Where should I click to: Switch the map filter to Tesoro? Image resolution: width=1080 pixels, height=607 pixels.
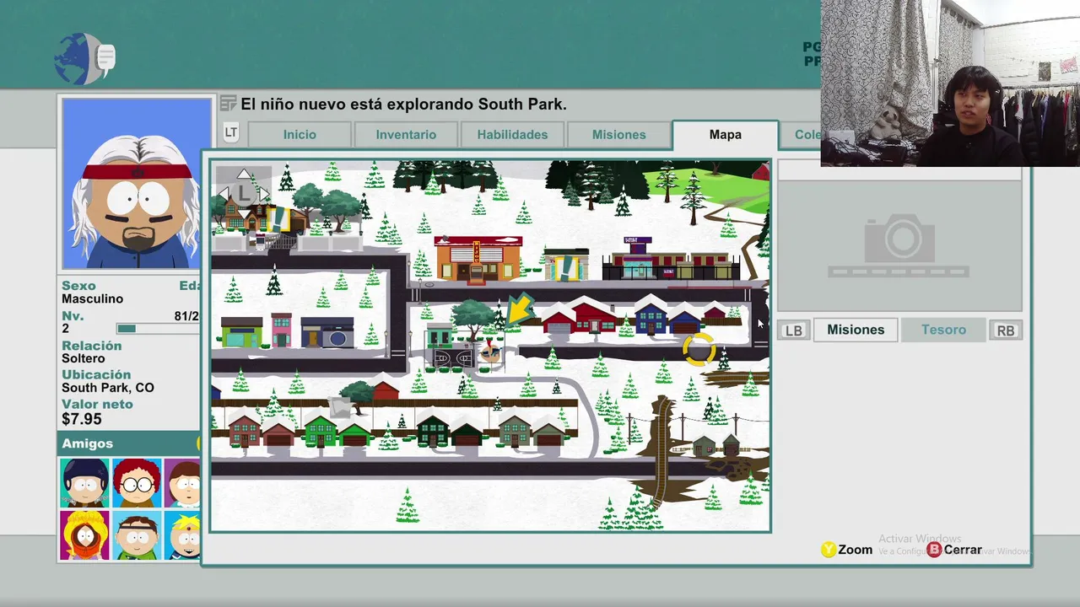pyautogui.click(x=943, y=330)
